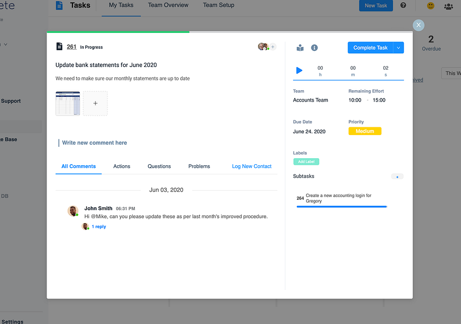Add assignee with the plus icon
This screenshot has width=461, height=324.
click(x=273, y=47)
